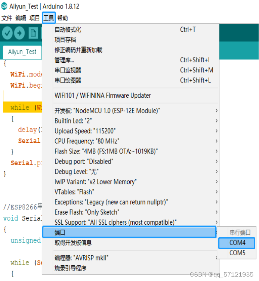The width and height of the screenshot is (259, 281).
Task: Select COM4 serial port
Action: coord(237,243)
